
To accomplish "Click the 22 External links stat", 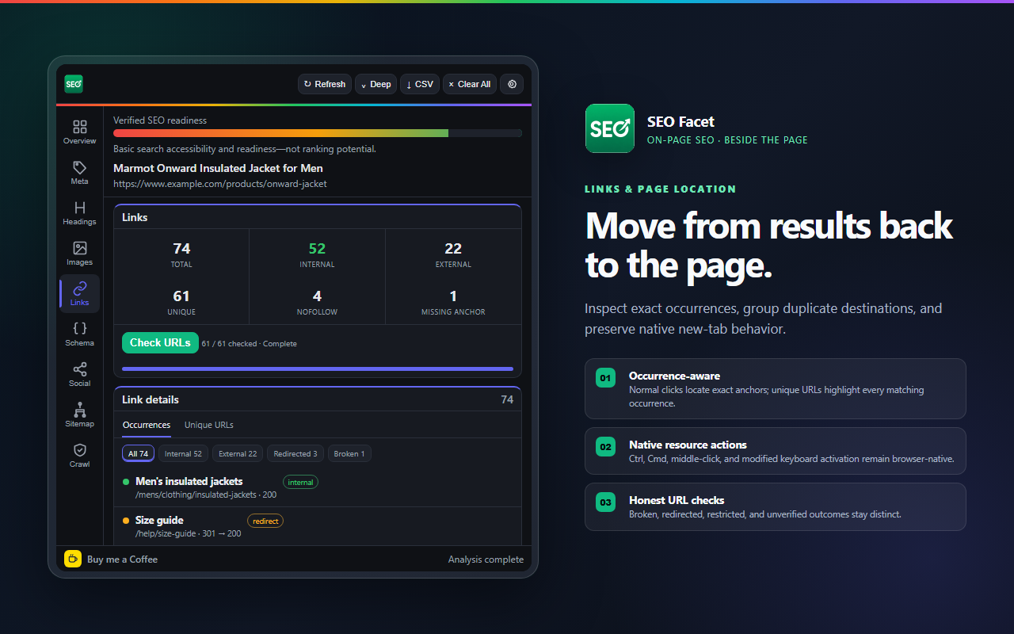I will tap(453, 255).
